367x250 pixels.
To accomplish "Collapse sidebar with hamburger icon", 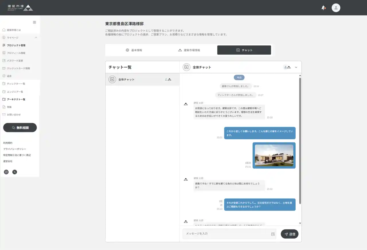I will pyautogui.click(x=34, y=22).
